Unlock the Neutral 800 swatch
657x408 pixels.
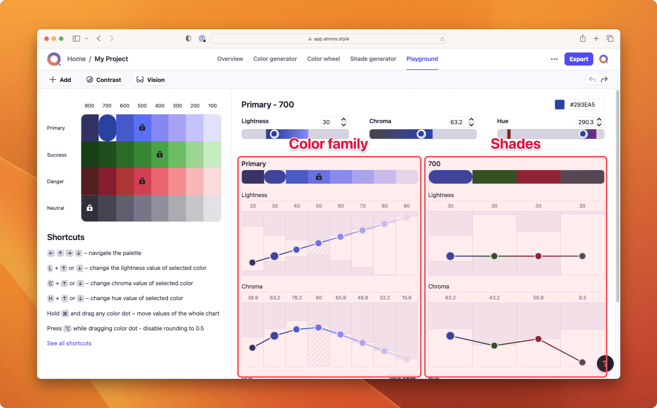89,208
